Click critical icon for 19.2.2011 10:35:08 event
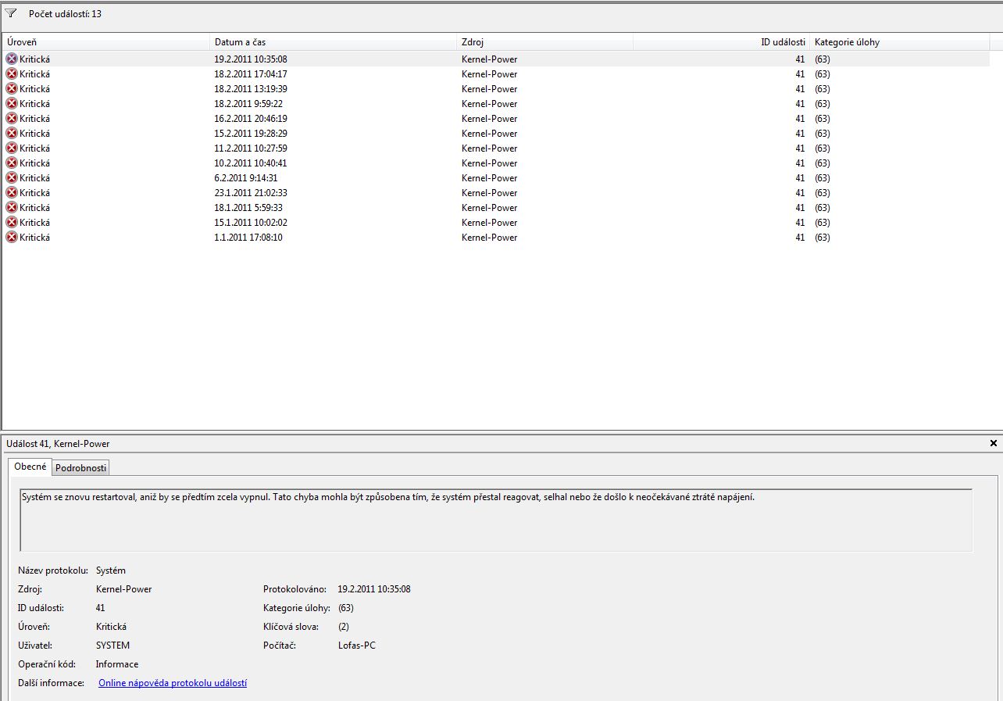 (12, 59)
